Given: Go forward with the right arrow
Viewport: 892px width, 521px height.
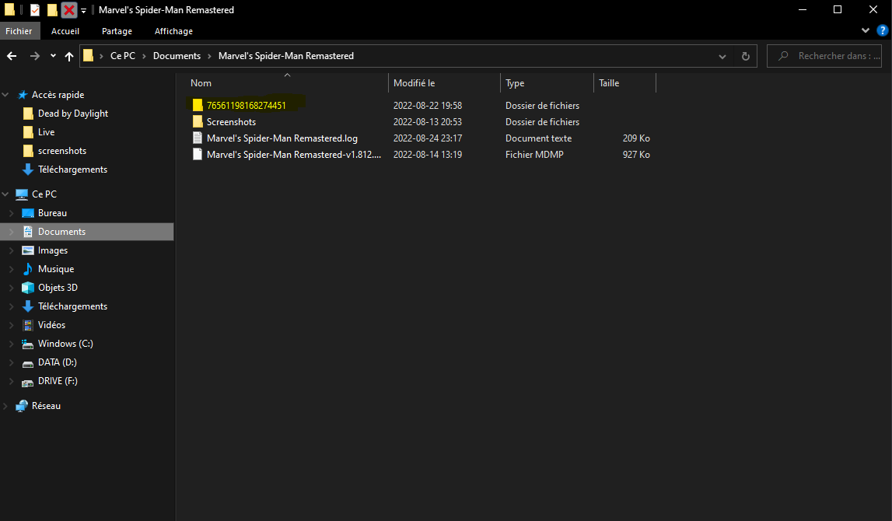Looking at the screenshot, I should 35,56.
